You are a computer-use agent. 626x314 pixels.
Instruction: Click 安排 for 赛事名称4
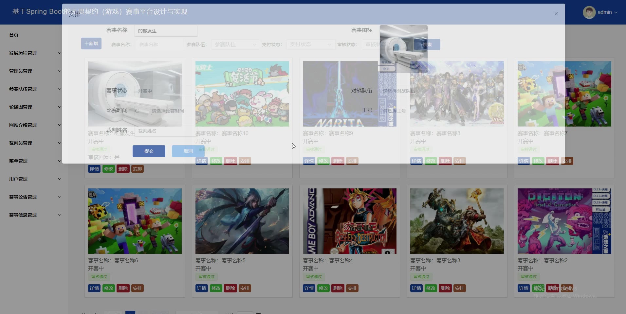pos(352,288)
